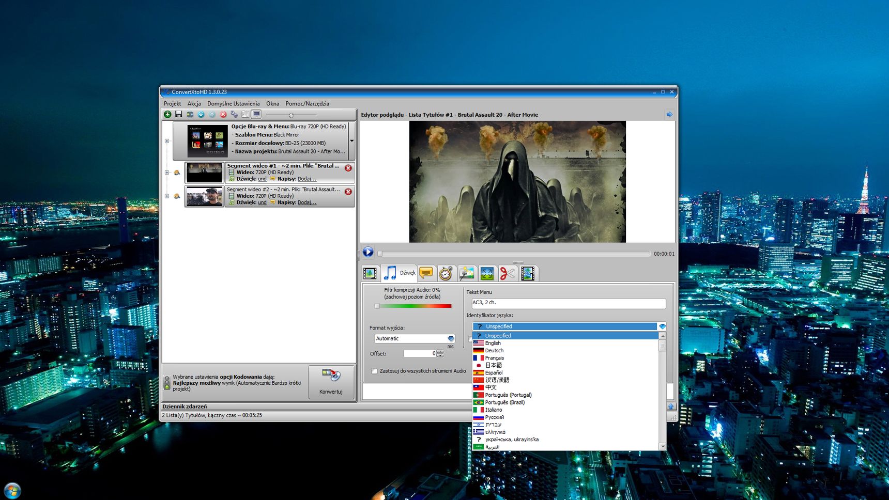Collapse the Identyfikator języka dropdown arrow
Image resolution: width=889 pixels, height=500 pixels.
(662, 326)
